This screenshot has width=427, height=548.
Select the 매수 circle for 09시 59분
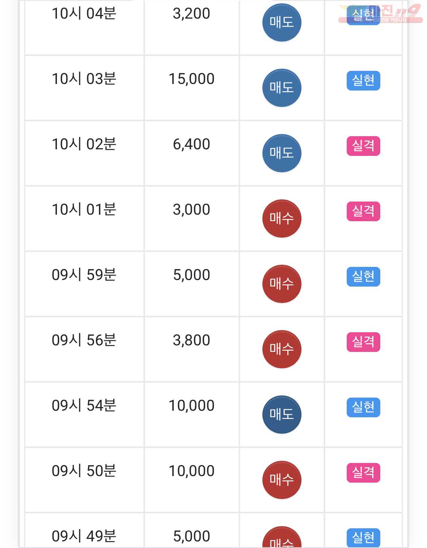pos(282,284)
